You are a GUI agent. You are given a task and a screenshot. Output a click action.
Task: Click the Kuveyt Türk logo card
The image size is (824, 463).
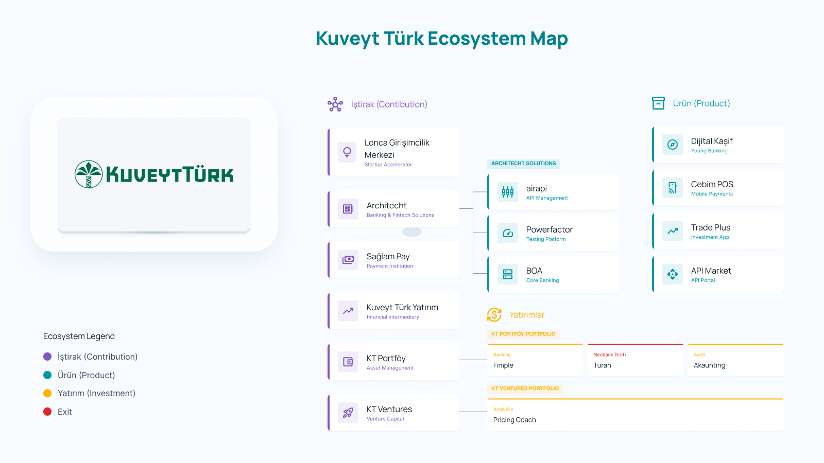pos(154,174)
